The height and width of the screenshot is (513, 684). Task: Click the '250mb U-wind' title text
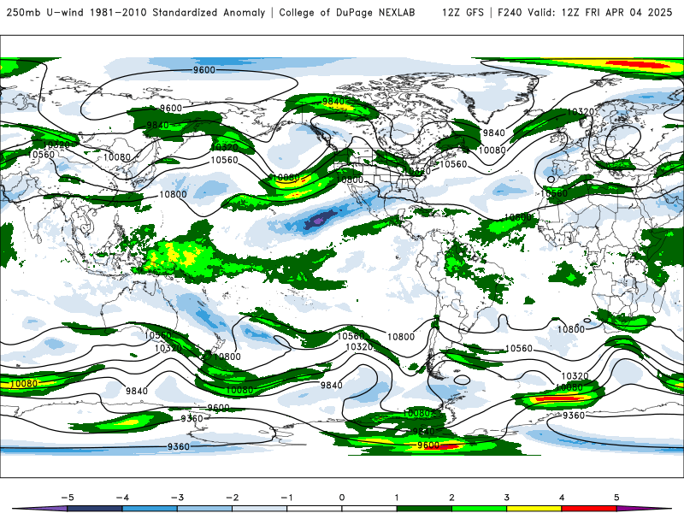[45, 13]
